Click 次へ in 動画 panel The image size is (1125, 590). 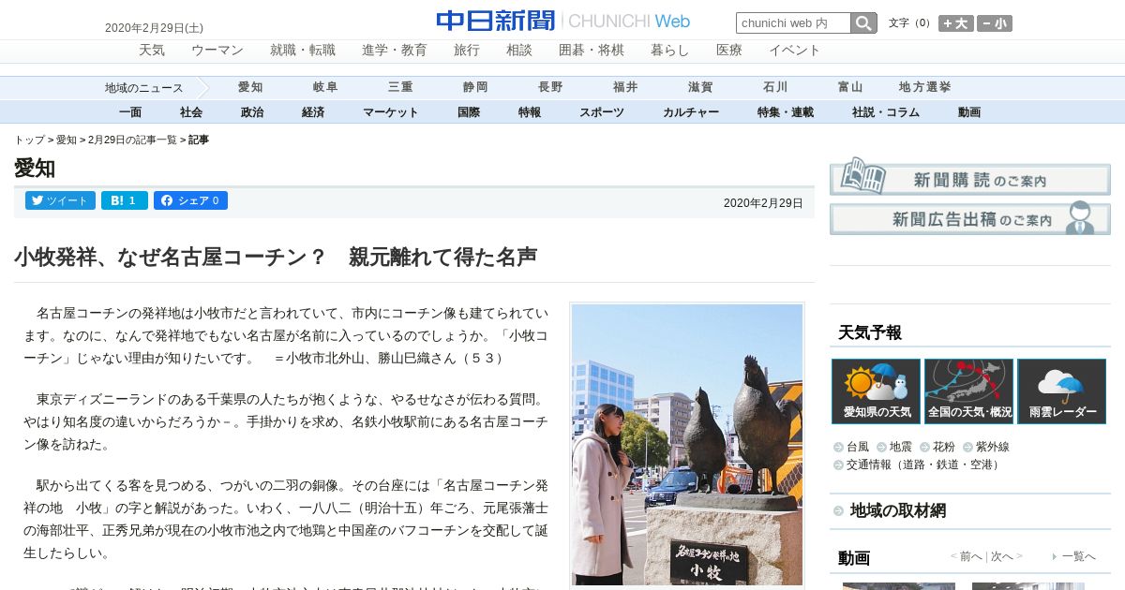pos(1002,556)
